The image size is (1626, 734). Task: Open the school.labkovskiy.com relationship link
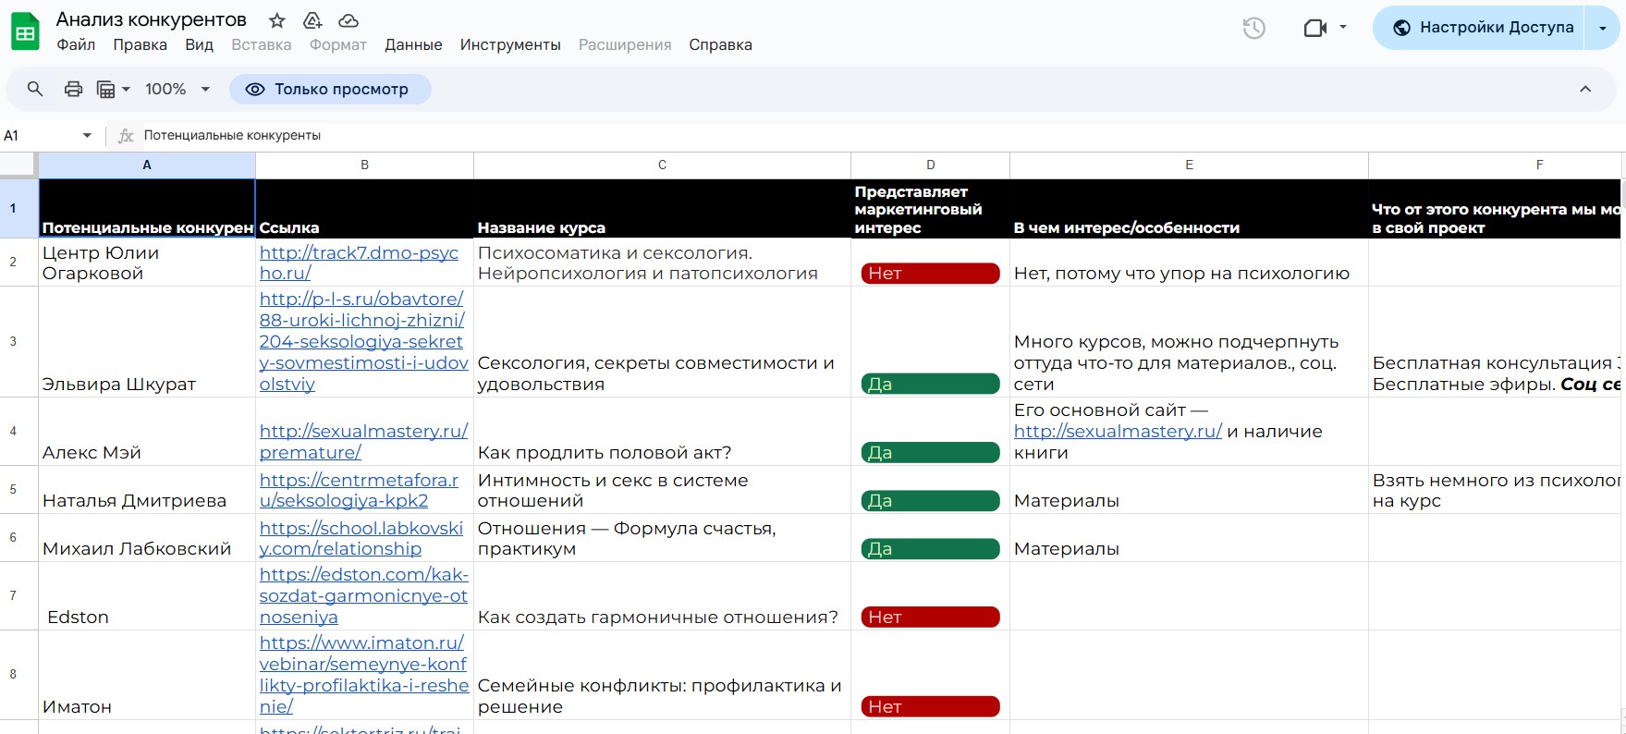[361, 538]
